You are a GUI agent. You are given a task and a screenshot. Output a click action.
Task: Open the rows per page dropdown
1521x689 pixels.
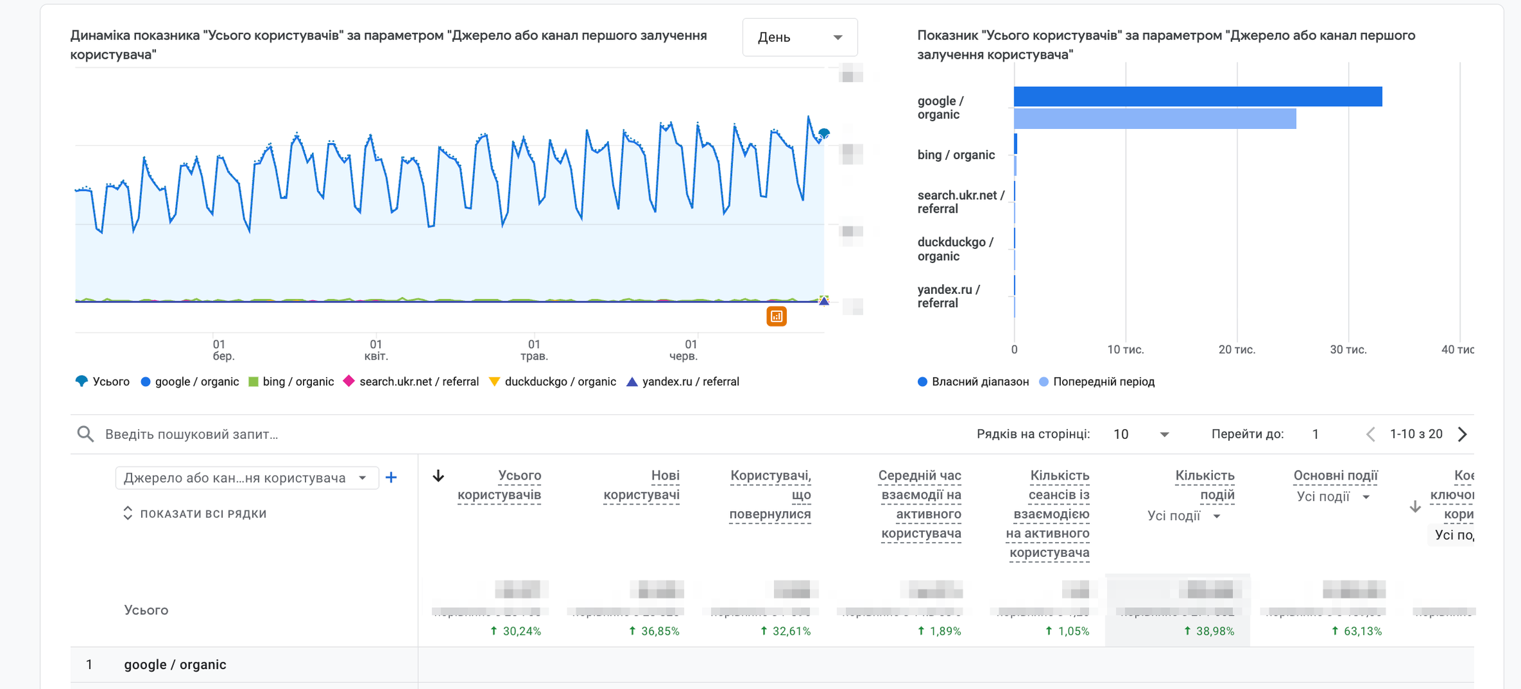[1141, 434]
